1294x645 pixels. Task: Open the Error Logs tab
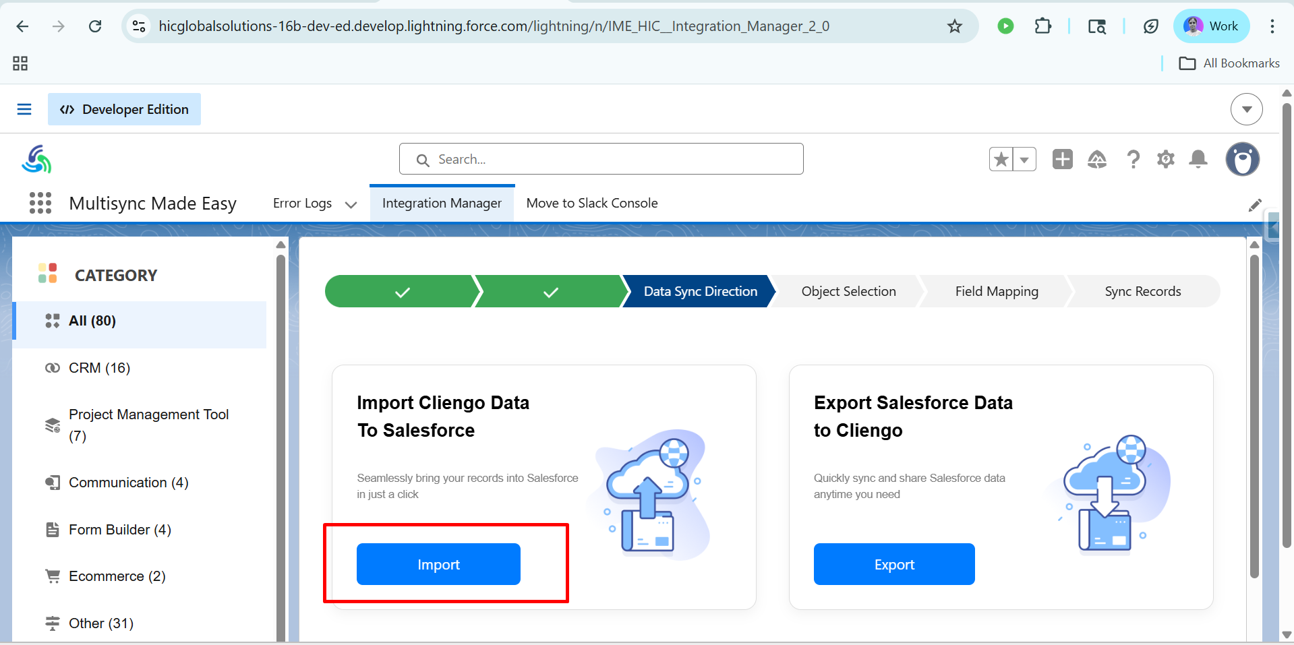click(x=302, y=204)
